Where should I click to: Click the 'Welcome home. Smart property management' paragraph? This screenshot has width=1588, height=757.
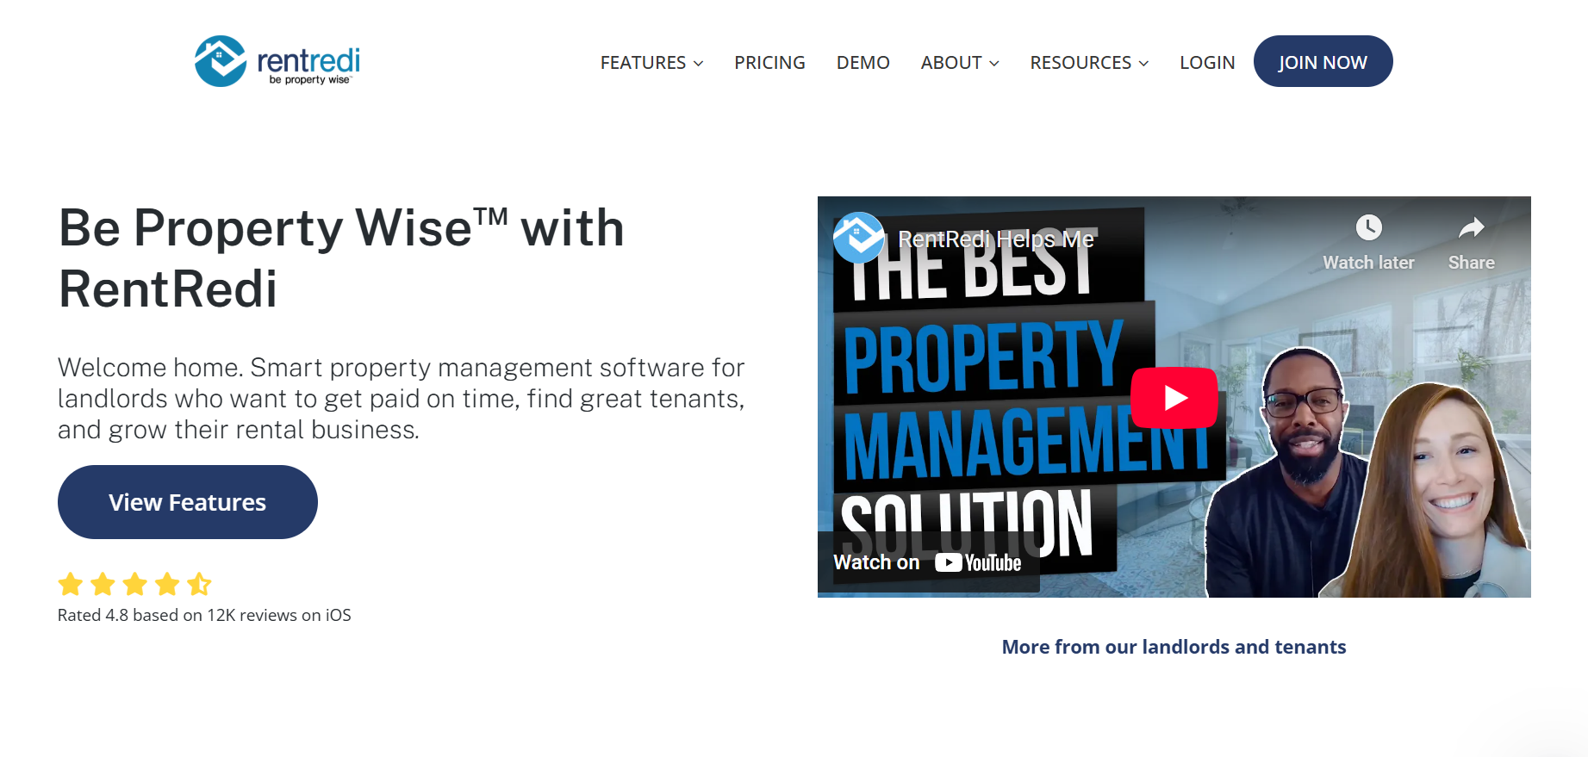coord(402,398)
